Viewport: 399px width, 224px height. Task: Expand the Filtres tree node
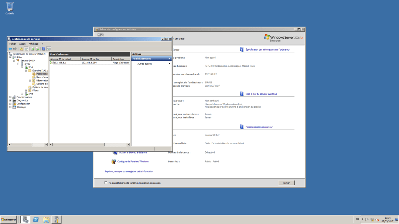[x=26, y=90]
